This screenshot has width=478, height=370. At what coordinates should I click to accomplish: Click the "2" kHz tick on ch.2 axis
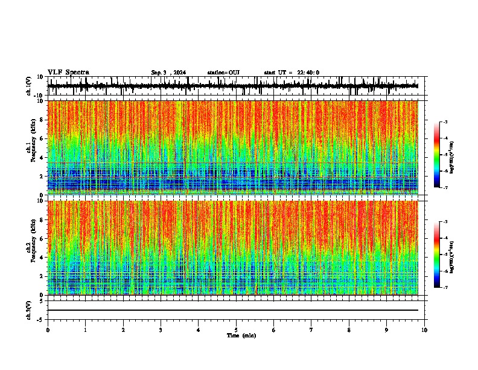[x=42, y=276]
